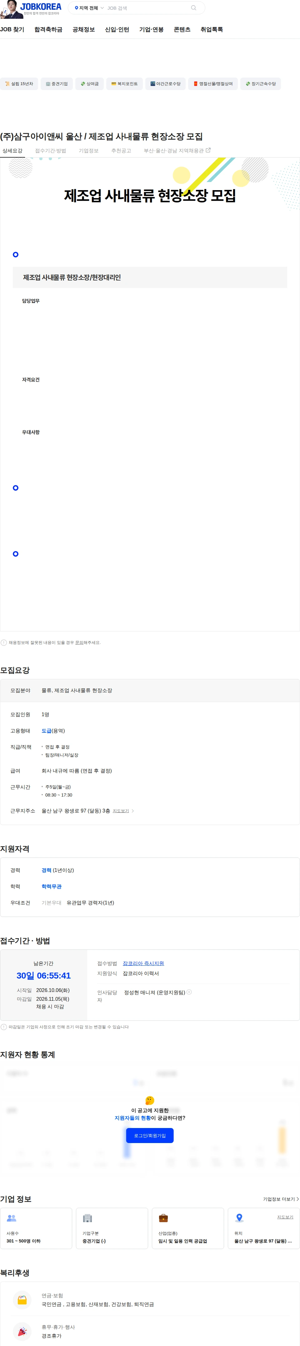This screenshot has height=1346, width=300.
Task: Click the 우대사항 label
Action: (31, 432)
